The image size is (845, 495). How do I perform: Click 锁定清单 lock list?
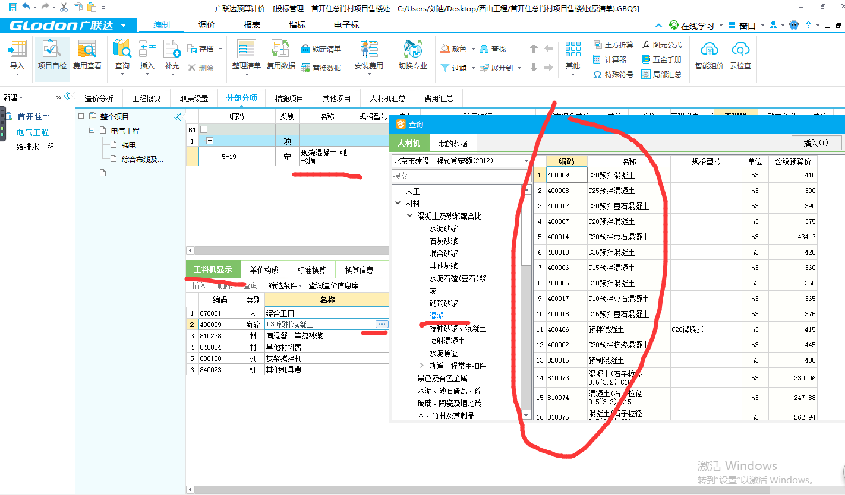(321, 49)
